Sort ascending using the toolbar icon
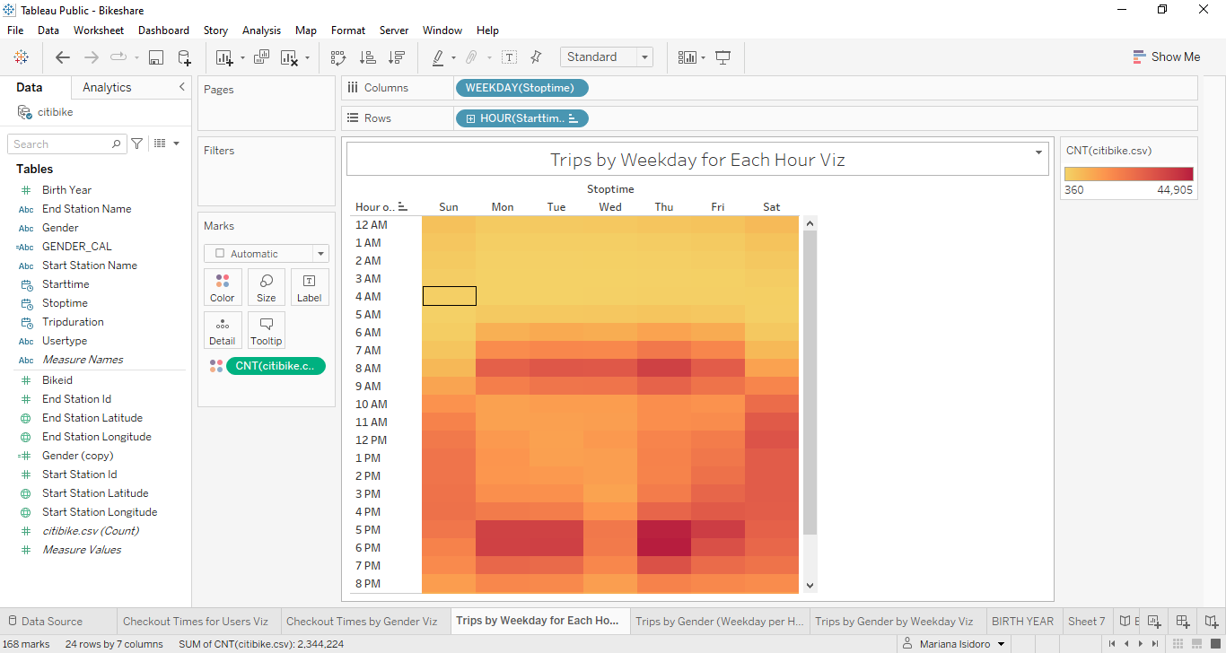 click(367, 57)
